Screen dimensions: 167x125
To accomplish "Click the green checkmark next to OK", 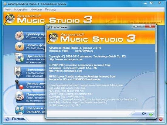I will [x=151, y=114].
